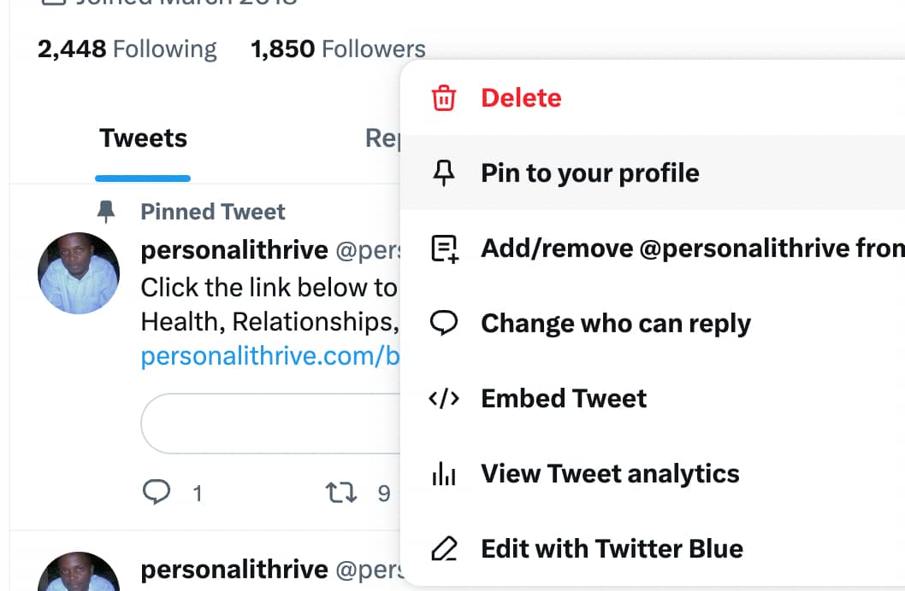
Task: Open the 2,448 Following list
Action: (127, 49)
